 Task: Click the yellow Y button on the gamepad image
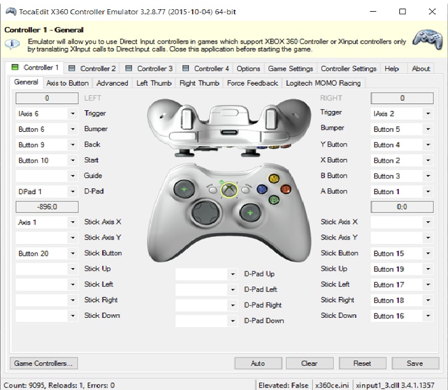point(274,179)
